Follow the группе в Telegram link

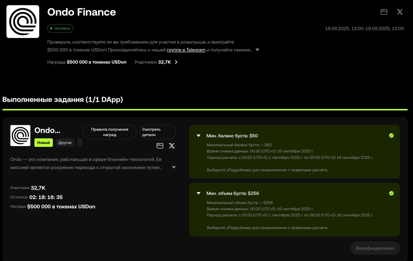coord(186,50)
